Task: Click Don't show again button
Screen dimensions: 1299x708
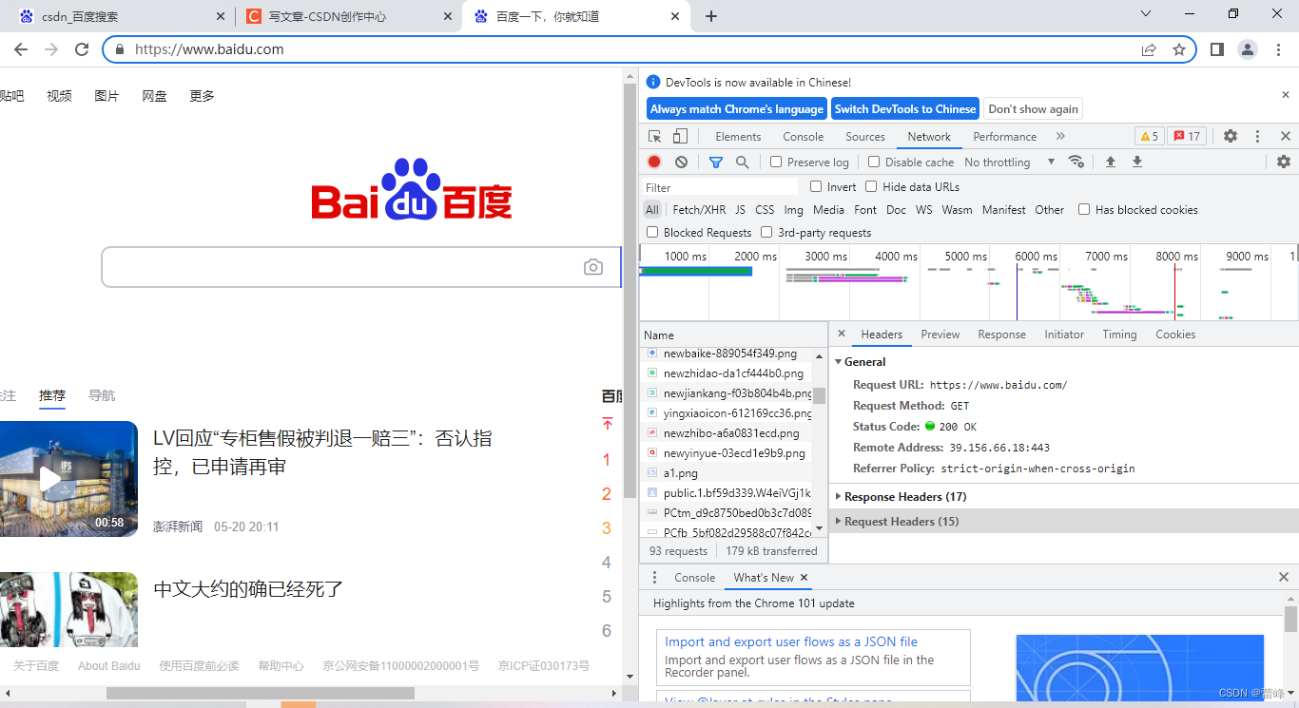Action: [1034, 108]
